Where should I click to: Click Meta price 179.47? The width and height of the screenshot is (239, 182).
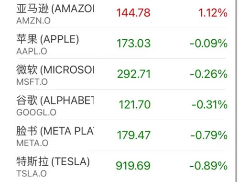click(x=133, y=135)
